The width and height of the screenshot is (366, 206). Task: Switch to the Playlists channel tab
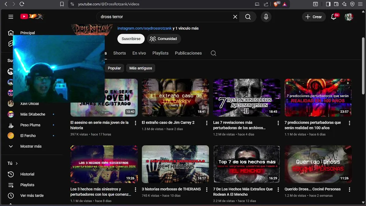(x=160, y=53)
